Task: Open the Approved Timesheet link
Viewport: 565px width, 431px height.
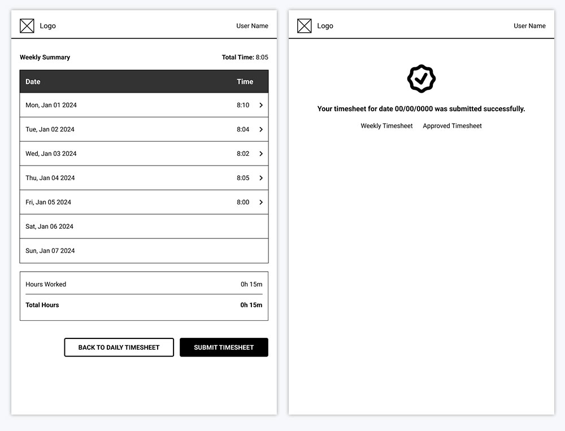Action: tap(452, 125)
